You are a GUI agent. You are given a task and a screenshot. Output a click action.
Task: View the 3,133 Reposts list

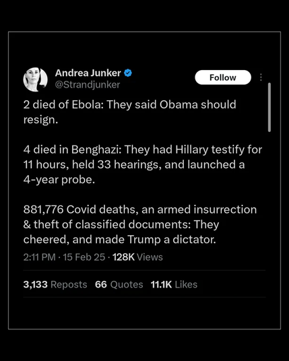coord(55,285)
